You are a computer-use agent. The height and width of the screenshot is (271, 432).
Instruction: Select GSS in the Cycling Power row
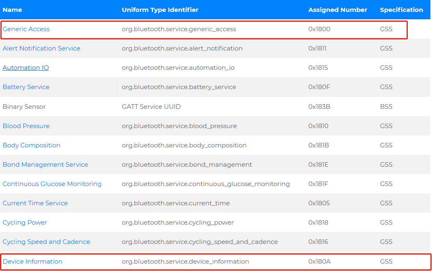coord(386,223)
